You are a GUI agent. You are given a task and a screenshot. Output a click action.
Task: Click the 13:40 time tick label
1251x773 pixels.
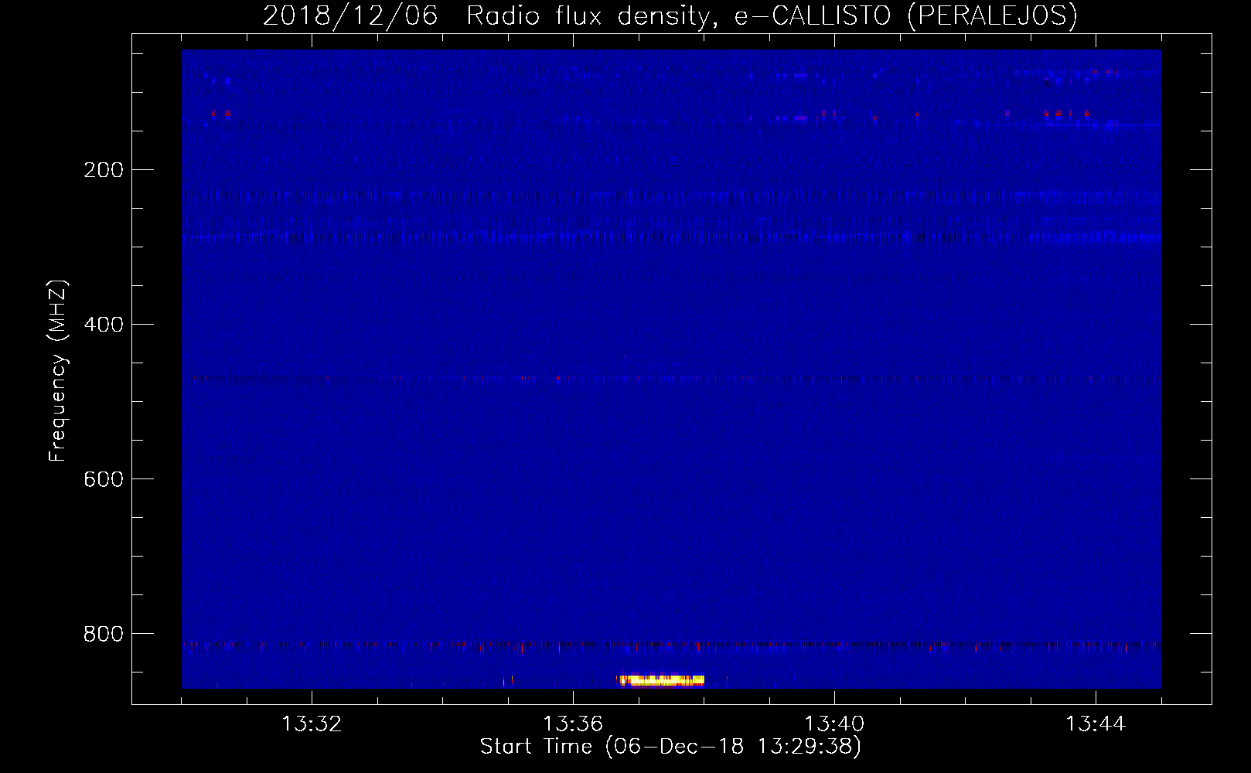tap(834, 724)
